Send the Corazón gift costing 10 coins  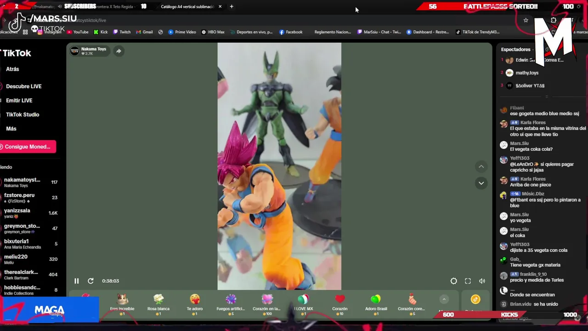click(x=340, y=304)
